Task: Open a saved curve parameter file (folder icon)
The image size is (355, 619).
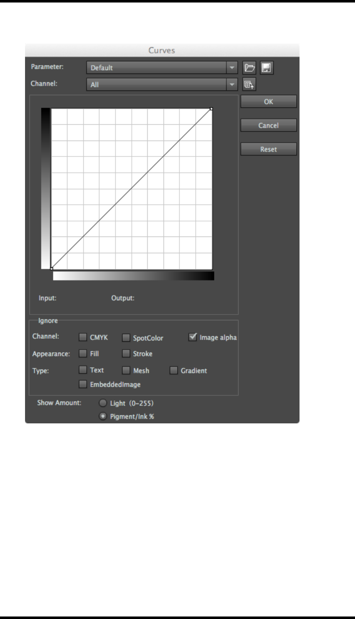Action: (x=249, y=68)
